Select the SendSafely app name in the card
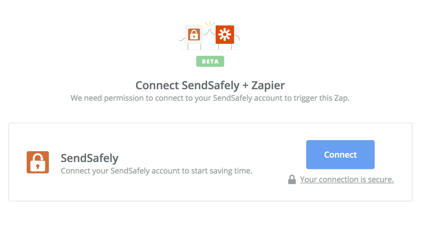This screenshot has width=422, height=237. (89, 158)
